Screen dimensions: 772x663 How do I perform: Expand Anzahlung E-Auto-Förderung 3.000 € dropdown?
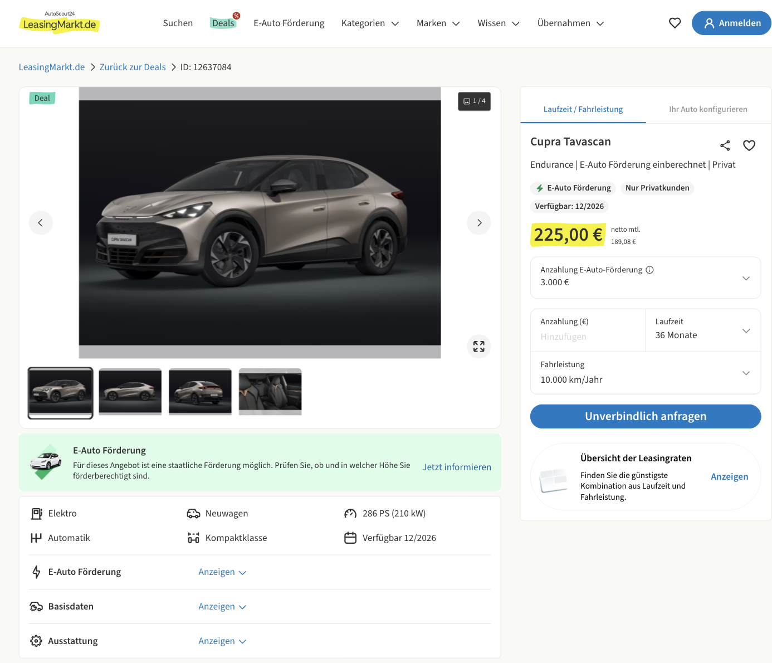pos(645,277)
